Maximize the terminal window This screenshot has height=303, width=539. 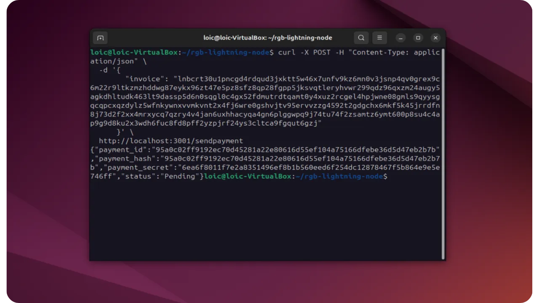418,38
